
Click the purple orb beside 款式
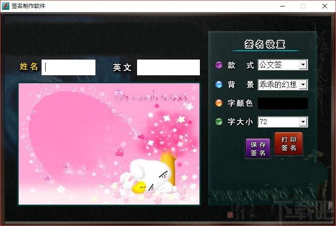point(219,65)
